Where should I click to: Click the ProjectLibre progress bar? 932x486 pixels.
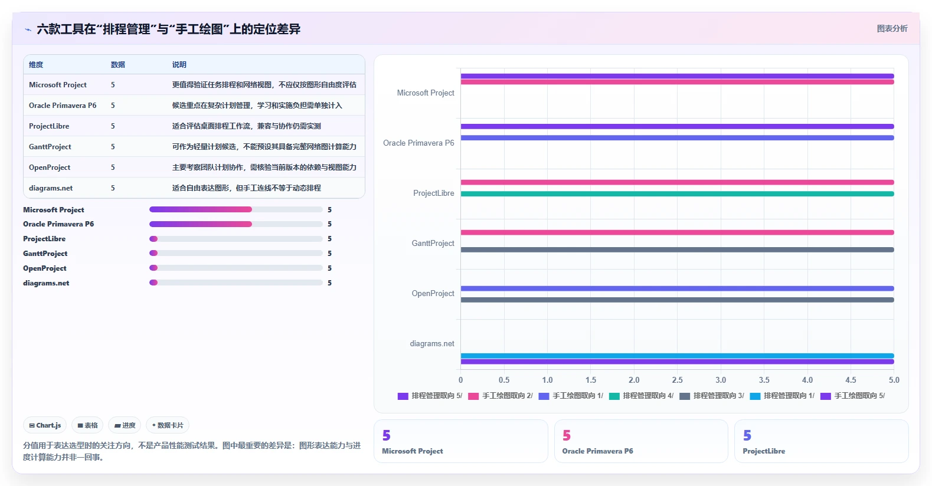(x=236, y=239)
